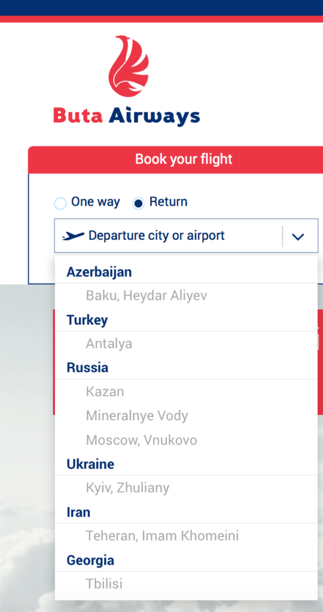
Task: Click the Buta Airways bird logo
Action: (x=129, y=66)
